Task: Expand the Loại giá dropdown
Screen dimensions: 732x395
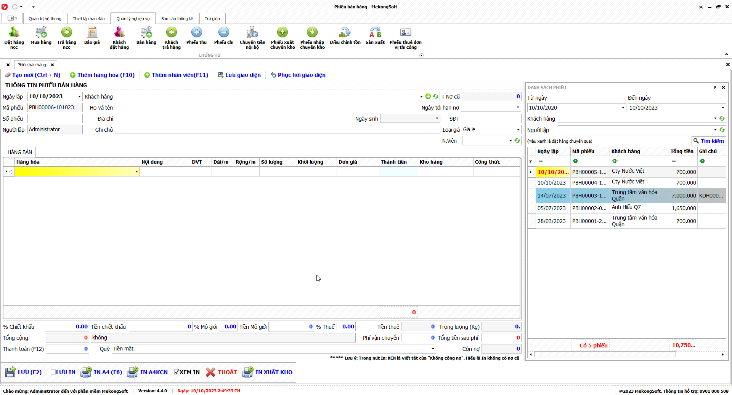Action: point(518,130)
